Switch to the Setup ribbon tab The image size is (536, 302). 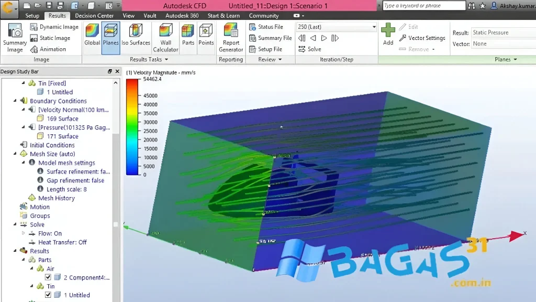[32, 16]
